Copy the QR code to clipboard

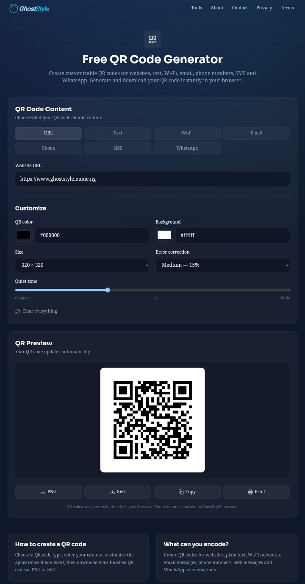[x=187, y=492]
